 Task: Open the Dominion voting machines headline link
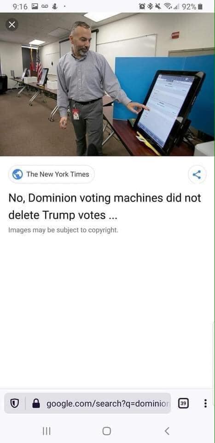click(x=105, y=207)
